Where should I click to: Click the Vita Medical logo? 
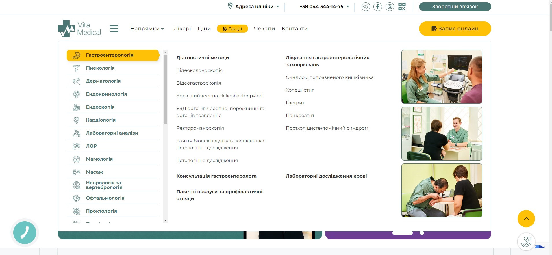79,29
